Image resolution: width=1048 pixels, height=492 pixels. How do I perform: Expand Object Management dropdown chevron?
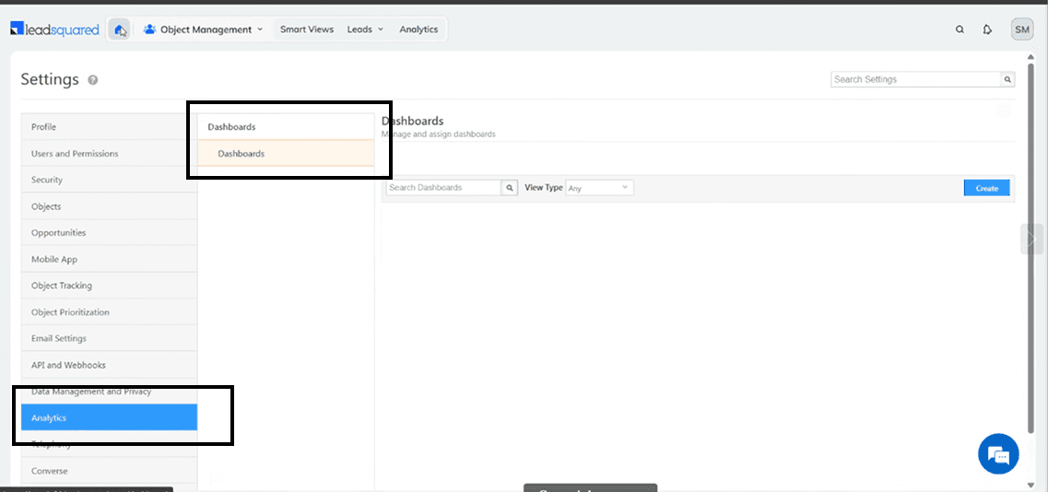click(x=260, y=29)
